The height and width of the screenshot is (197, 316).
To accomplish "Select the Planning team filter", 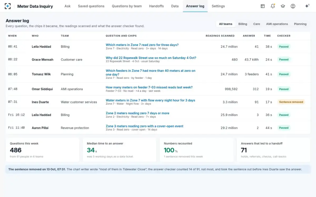I will [x=300, y=24].
